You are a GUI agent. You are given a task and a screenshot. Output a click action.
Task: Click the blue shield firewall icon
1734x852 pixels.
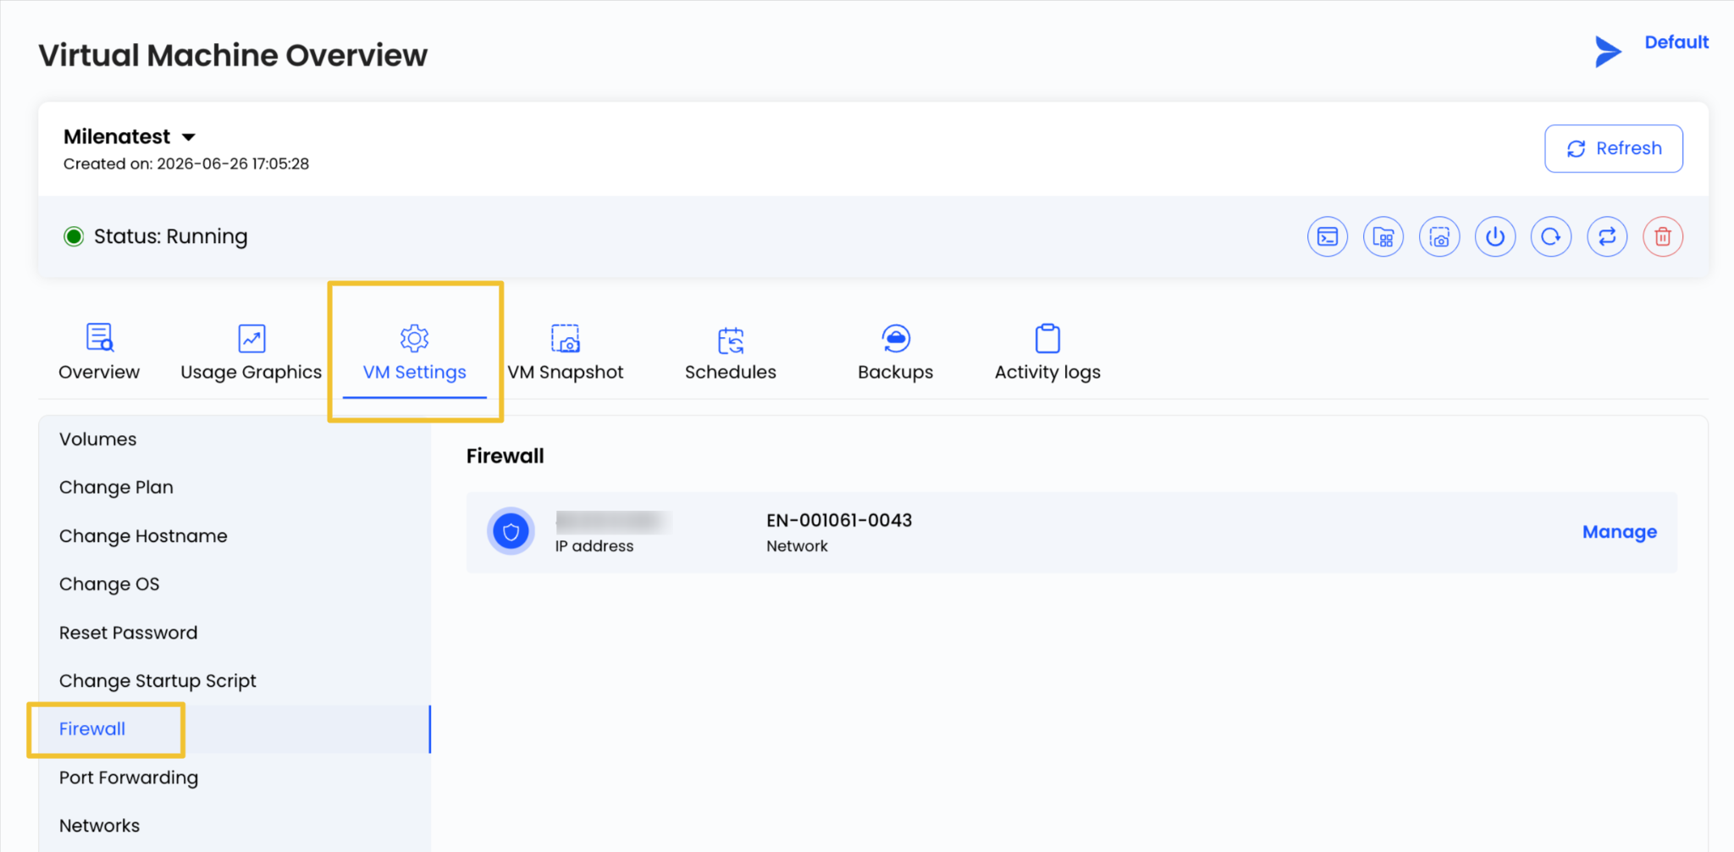[511, 532]
